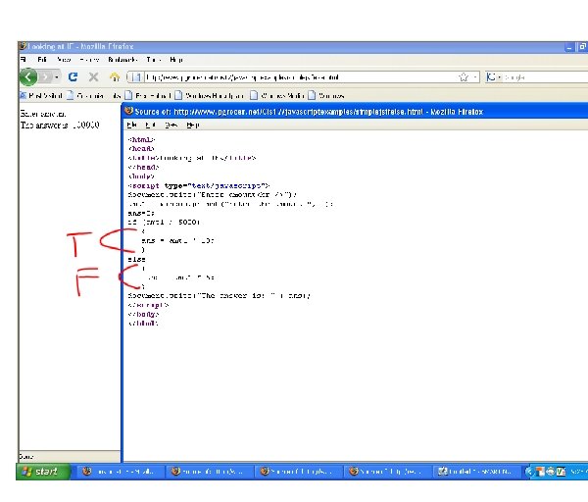Click the Source window title bar

(x=356, y=112)
